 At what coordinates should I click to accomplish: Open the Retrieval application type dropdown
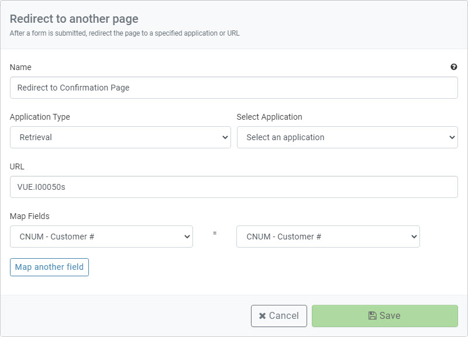121,137
